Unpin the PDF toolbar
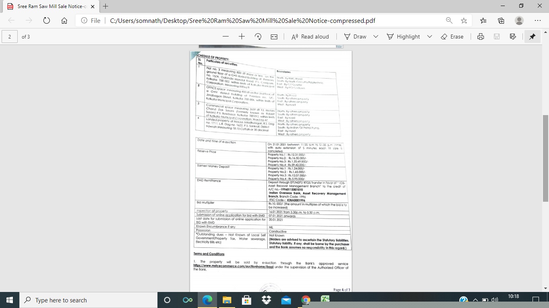Image resolution: width=549 pixels, height=308 pixels. point(532,36)
